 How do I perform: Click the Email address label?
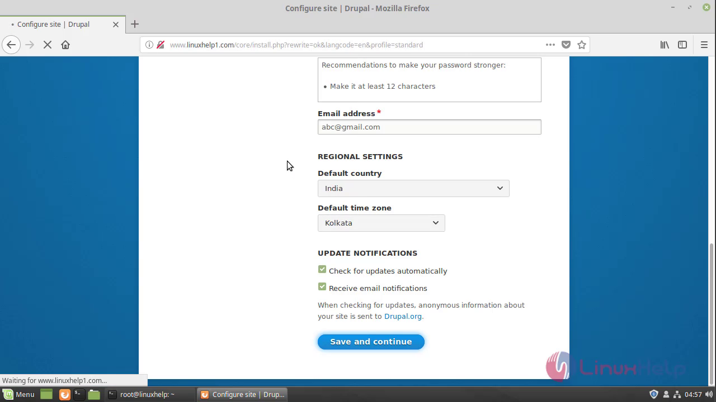click(346, 113)
